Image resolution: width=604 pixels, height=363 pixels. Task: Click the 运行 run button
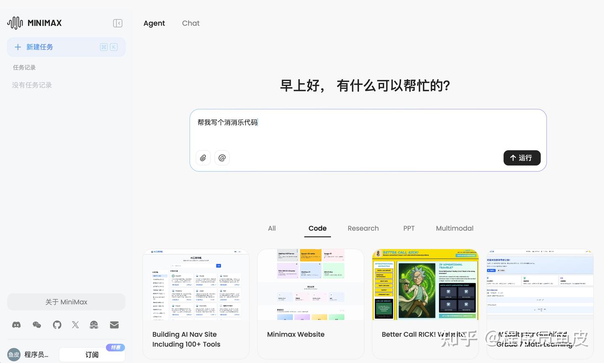(x=522, y=158)
